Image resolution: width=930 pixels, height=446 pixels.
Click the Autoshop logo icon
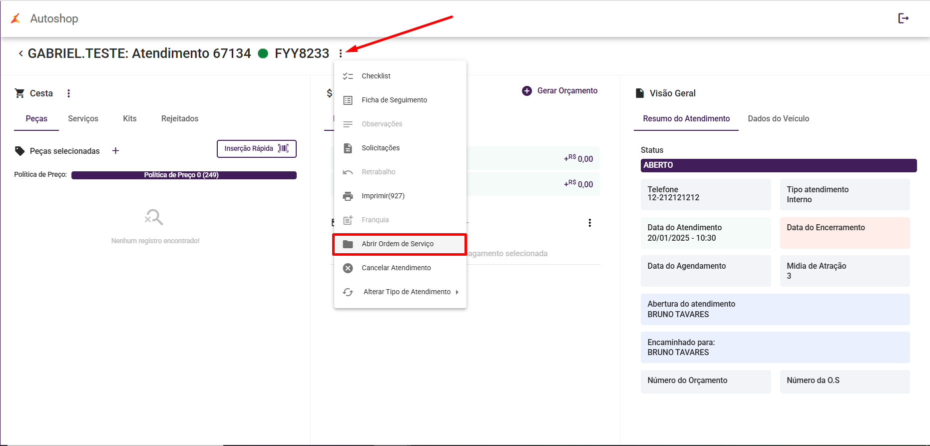(16, 18)
